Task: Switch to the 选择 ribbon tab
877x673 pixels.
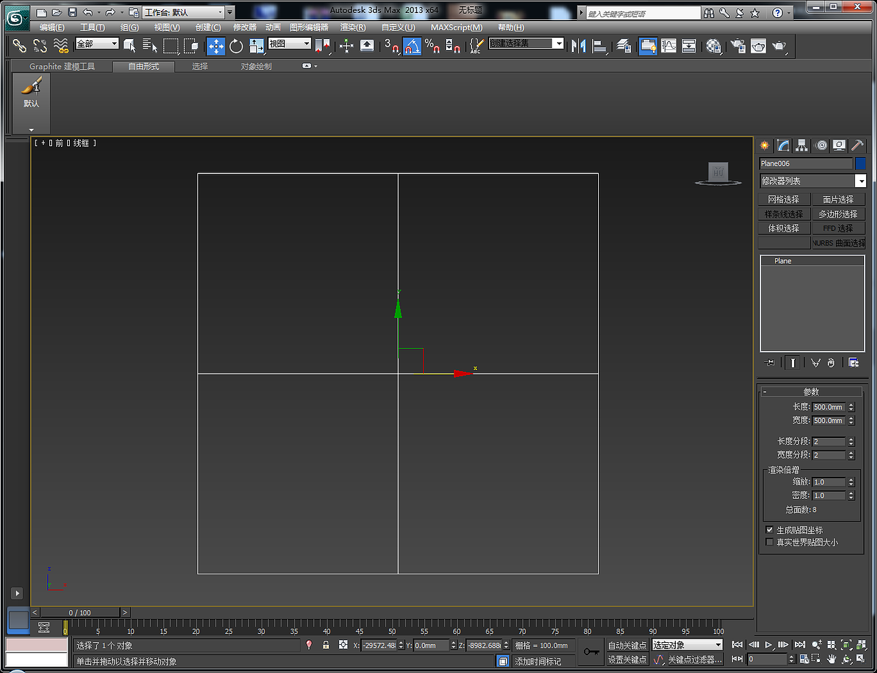Action: point(200,66)
